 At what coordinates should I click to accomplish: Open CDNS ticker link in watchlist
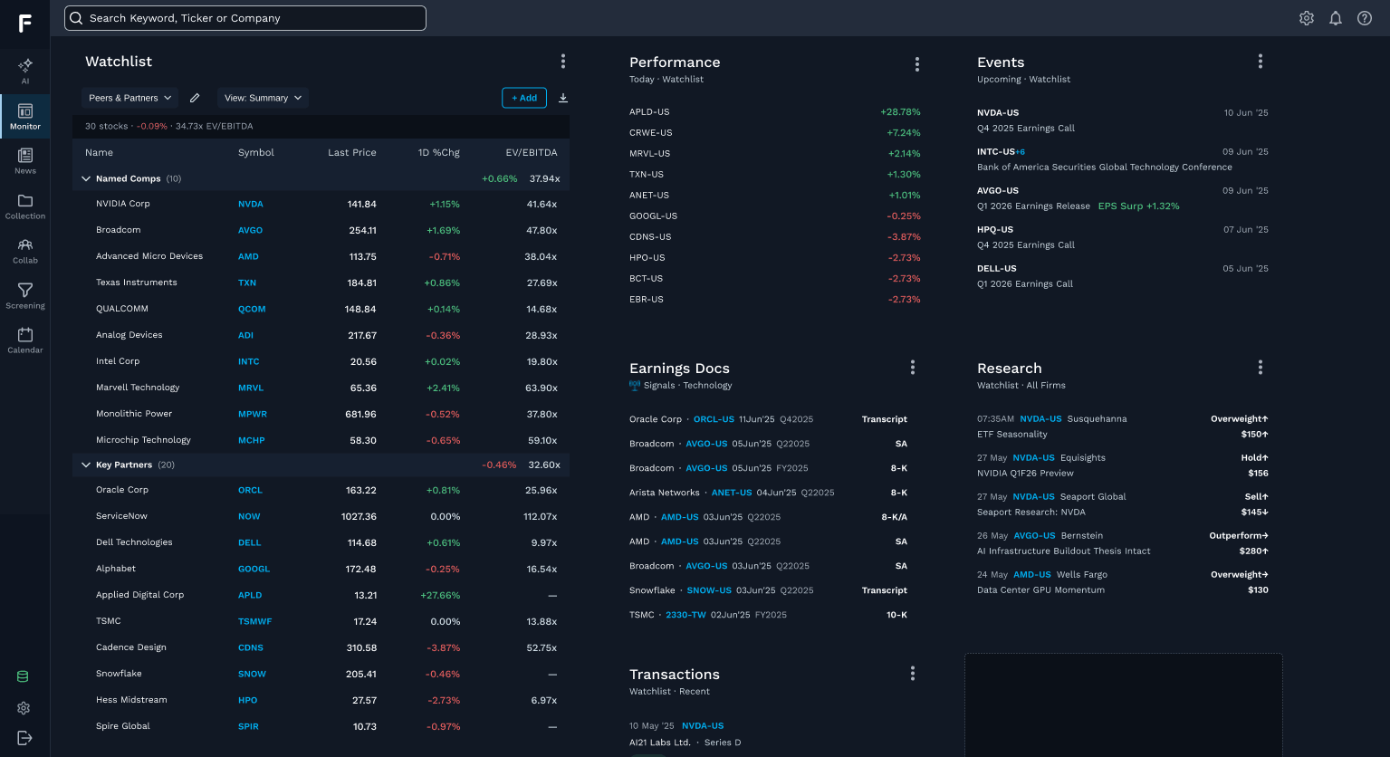[251, 648]
